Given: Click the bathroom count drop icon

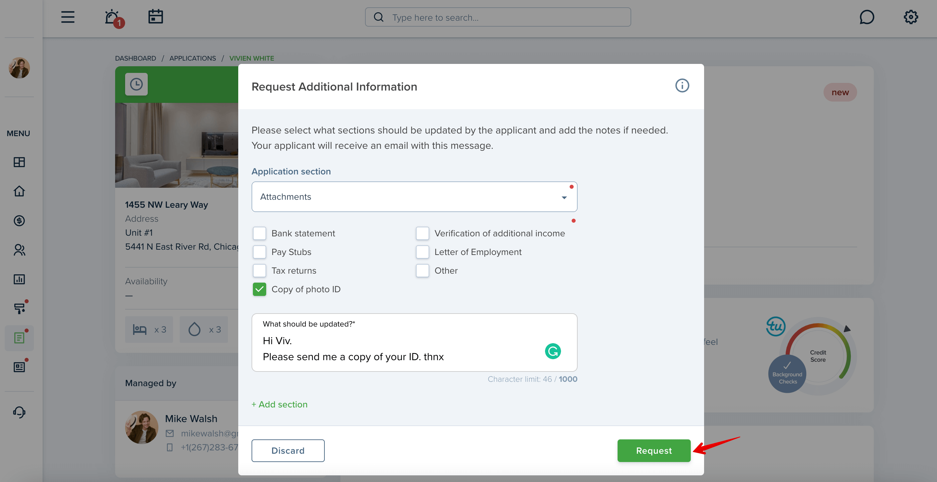Looking at the screenshot, I should [195, 329].
